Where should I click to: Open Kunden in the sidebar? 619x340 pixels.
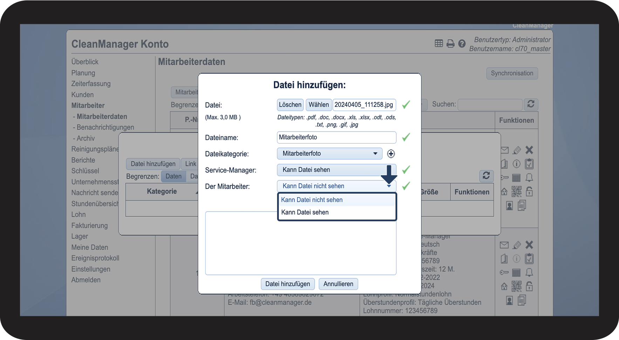pyautogui.click(x=82, y=95)
